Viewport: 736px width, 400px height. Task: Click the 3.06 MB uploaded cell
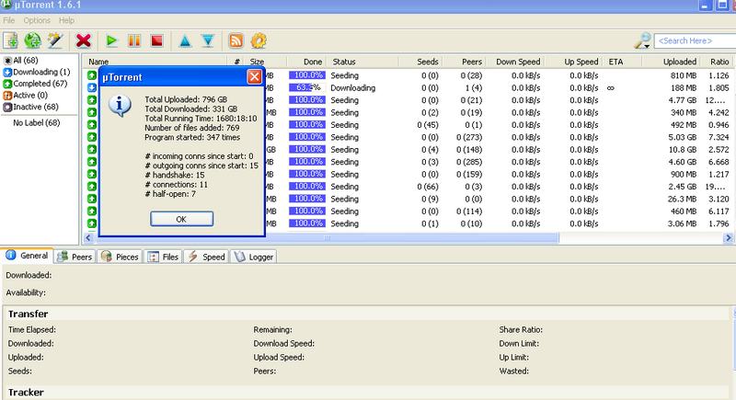click(x=682, y=223)
